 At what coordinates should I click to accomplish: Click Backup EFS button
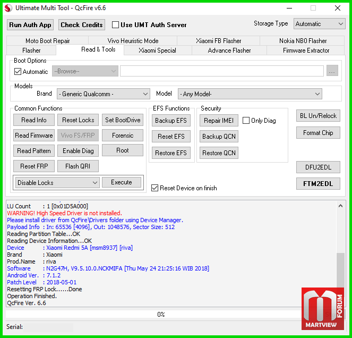(171, 121)
